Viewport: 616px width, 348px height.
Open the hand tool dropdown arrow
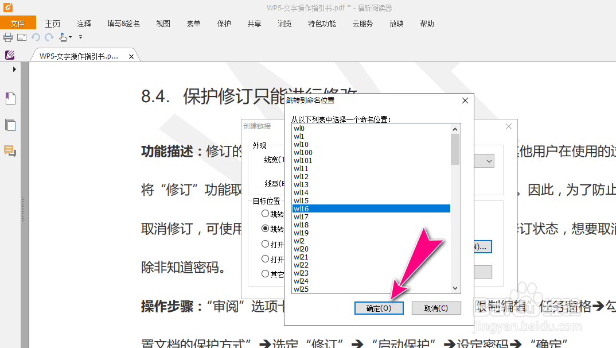tap(71, 37)
